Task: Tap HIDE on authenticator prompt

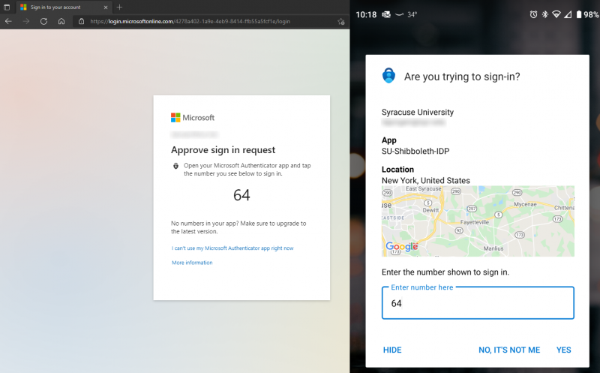Action: [392, 350]
